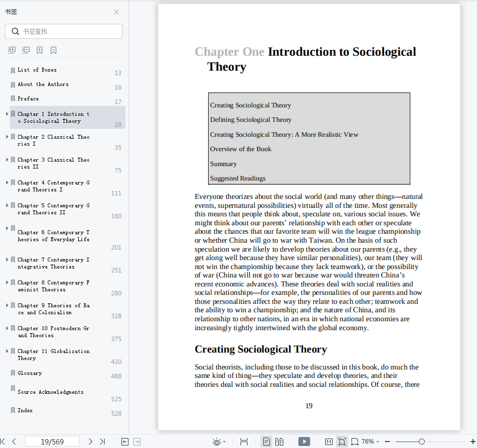Viewport: 477px width, 448px height.
Task: Click the page number field 19/569
Action: (x=52, y=442)
